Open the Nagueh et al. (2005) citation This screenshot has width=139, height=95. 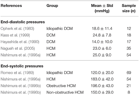coord(18,48)
